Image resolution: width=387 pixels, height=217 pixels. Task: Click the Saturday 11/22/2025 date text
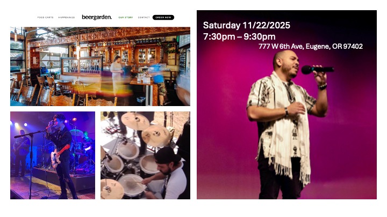click(x=247, y=25)
